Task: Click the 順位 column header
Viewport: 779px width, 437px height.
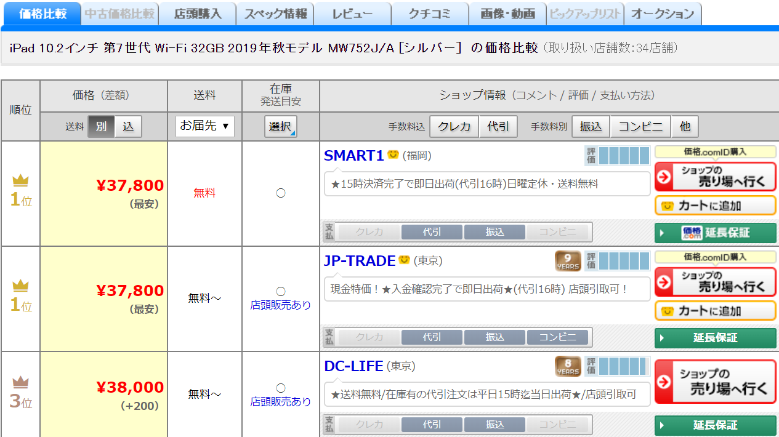Action: [20, 110]
